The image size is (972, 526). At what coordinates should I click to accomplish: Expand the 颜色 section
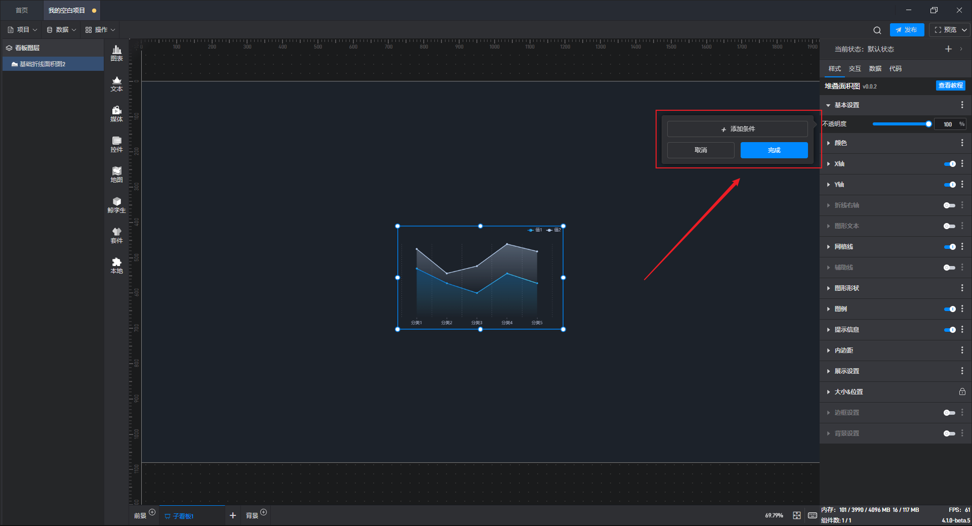pos(828,143)
